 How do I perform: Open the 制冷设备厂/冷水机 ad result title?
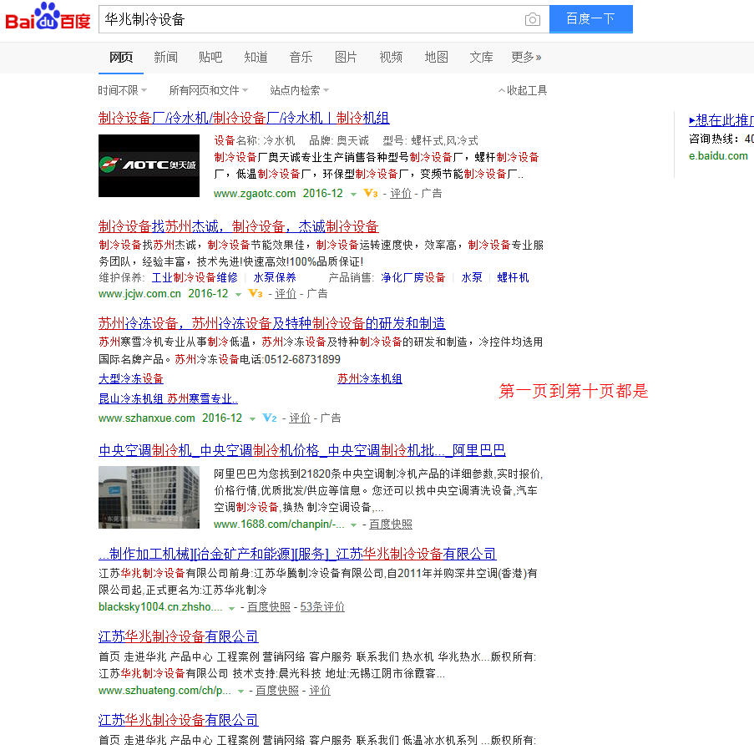tap(244, 118)
